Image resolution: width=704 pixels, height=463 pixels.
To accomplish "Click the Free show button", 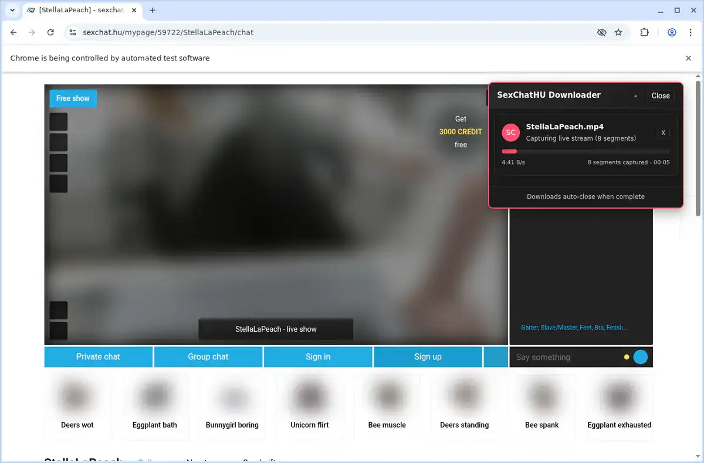I will pos(73,98).
